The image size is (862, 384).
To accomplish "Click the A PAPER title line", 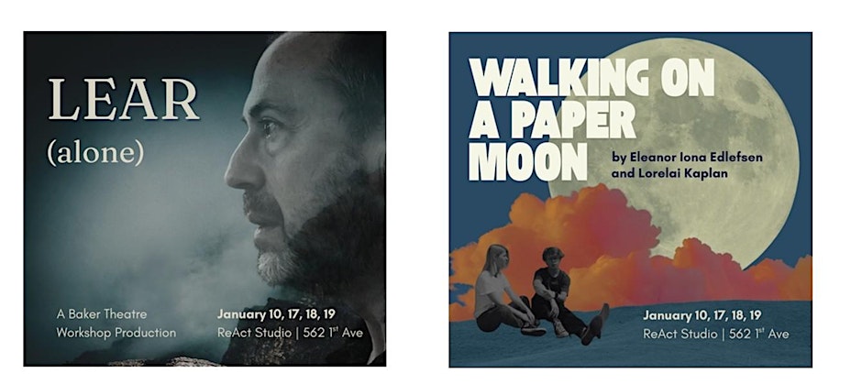I will pyautogui.click(x=552, y=120).
